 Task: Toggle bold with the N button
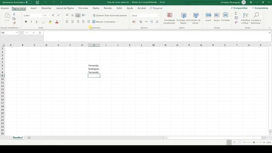pyautogui.click(x=26, y=22)
